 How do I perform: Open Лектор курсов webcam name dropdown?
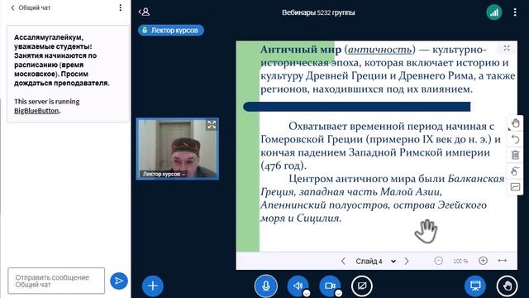pyautogui.click(x=164, y=174)
